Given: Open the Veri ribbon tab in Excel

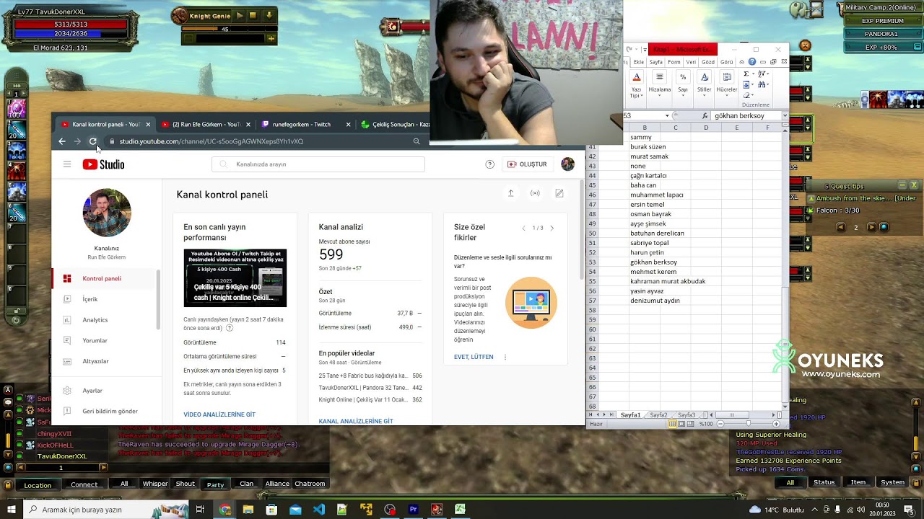Looking at the screenshot, I should pyautogui.click(x=691, y=62).
